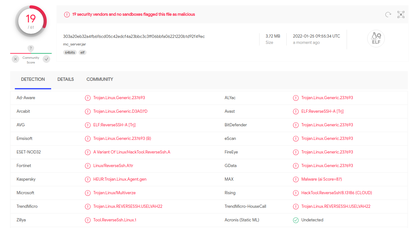Viewport: 418px width, 228px height.
Task: Click the 19/61 detection score gauge
Action: 31,21
